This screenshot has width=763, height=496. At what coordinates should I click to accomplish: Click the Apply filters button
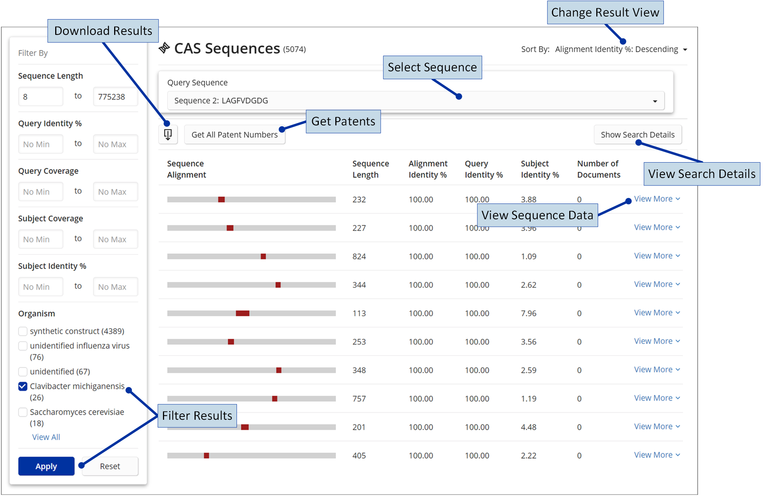pos(46,466)
